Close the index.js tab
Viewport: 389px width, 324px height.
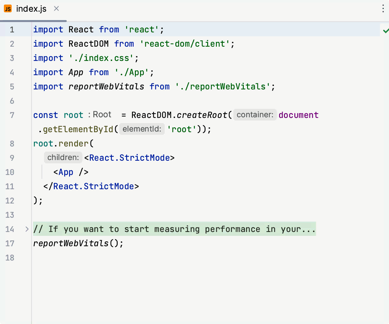[56, 9]
